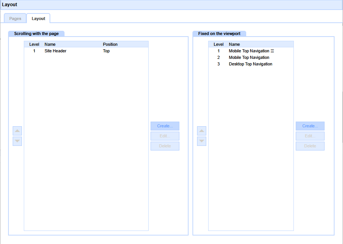Select the Desktop Top Navigation row
The width and height of the screenshot is (343, 244).
[x=250, y=64]
